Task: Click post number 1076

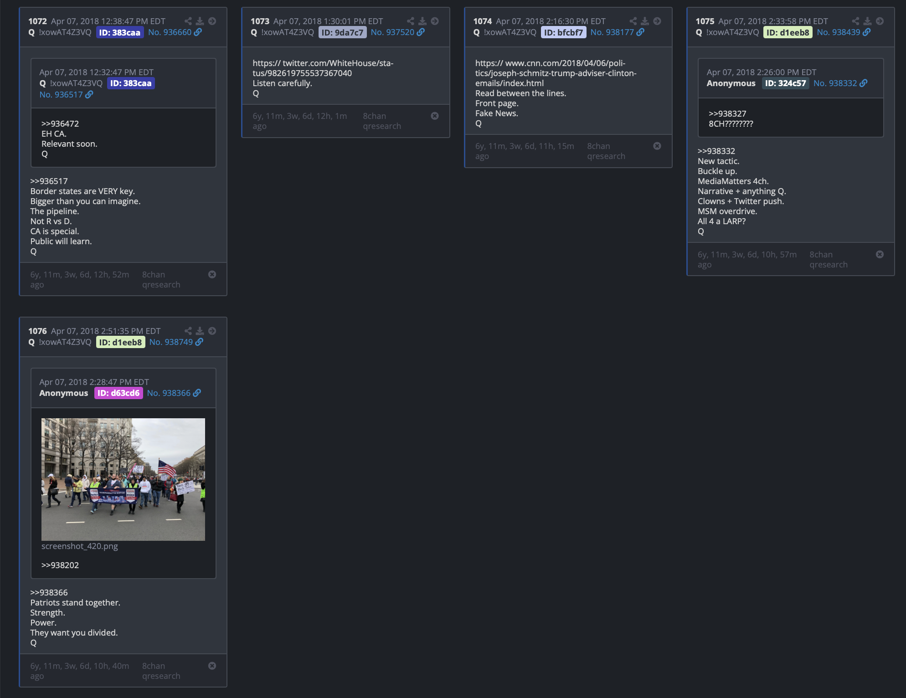Action: point(37,331)
